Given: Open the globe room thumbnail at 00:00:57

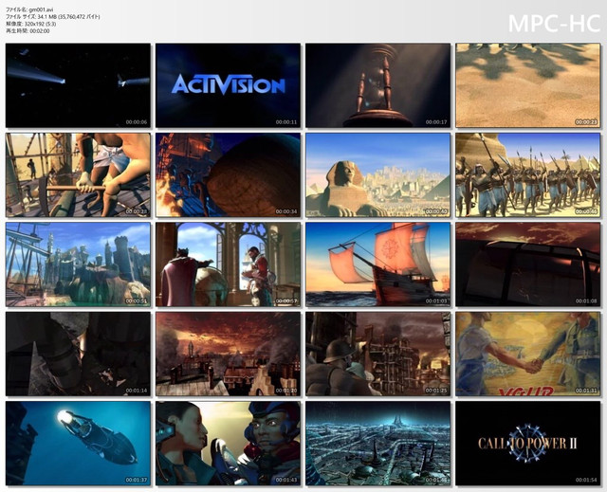Looking at the screenshot, I should (x=228, y=264).
